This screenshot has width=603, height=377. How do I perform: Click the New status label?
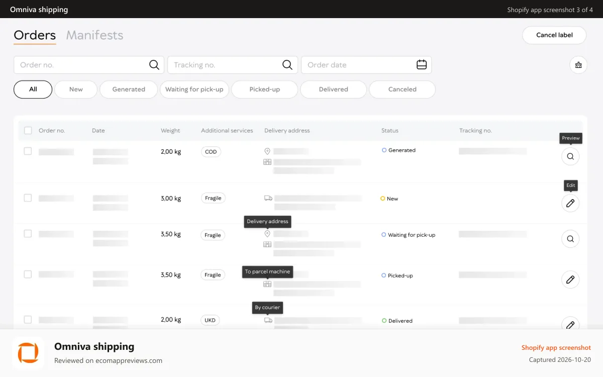[x=392, y=199]
